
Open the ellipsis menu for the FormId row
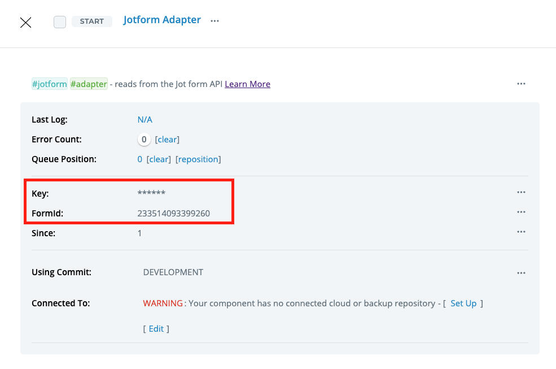[521, 212]
